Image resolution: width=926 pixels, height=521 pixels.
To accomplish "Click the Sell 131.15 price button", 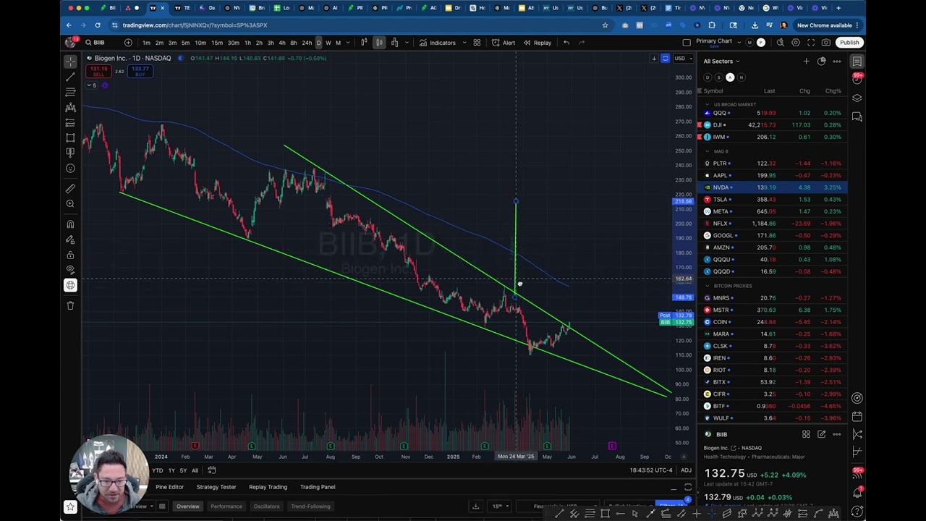I will point(98,71).
